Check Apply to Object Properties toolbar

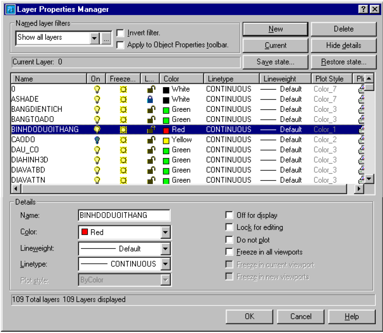tap(120, 45)
